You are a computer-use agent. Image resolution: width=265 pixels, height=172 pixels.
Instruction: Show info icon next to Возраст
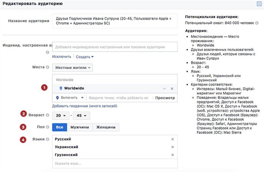[48, 115]
